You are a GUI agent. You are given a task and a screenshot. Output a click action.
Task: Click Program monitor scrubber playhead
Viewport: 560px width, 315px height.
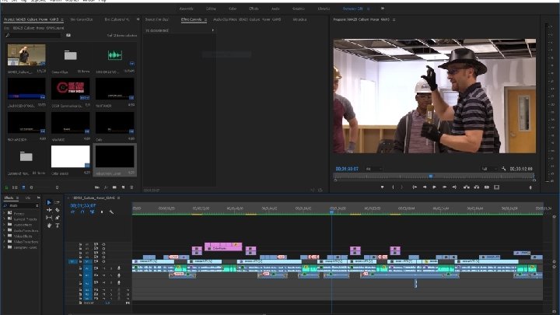coord(431,176)
